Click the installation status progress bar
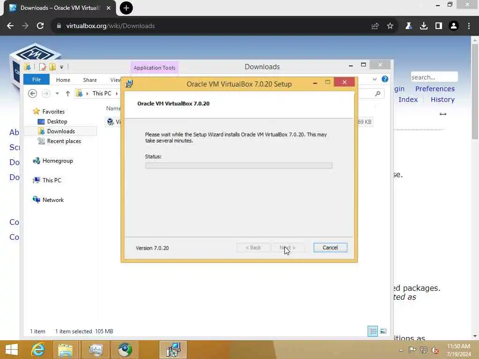 [239, 165]
